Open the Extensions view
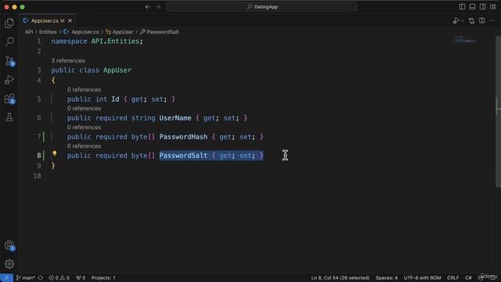The width and height of the screenshot is (501, 282). (x=9, y=99)
